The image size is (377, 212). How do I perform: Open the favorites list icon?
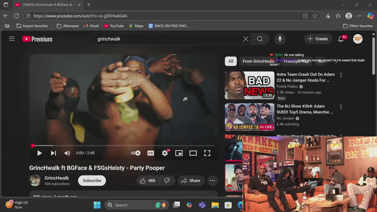point(338,16)
